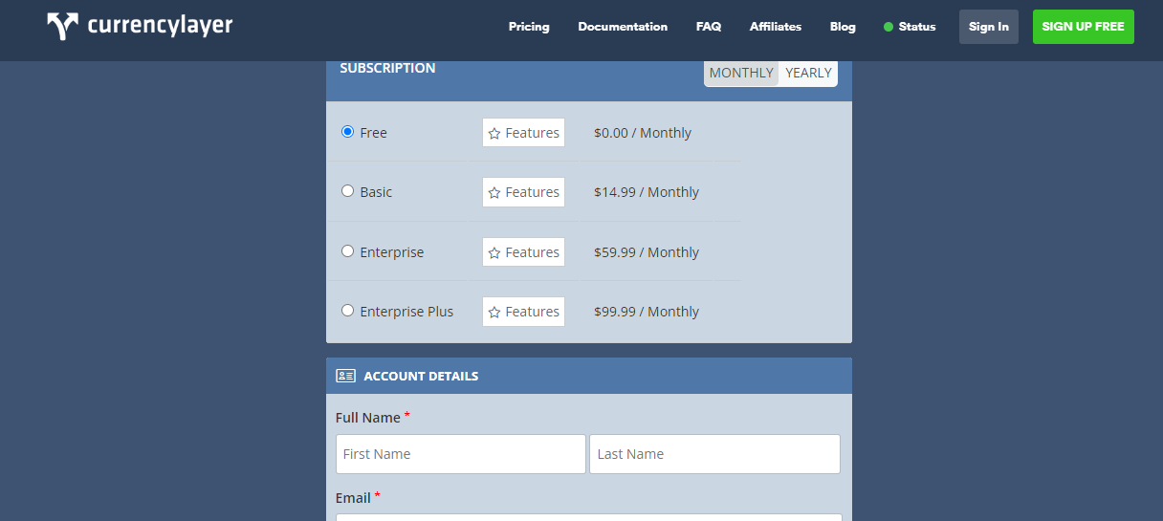Go to the Documentation menu item
Viewport: 1163px width, 521px height.
623,27
